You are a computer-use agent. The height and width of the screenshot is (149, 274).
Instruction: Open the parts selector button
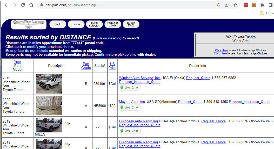click(94, 24)
